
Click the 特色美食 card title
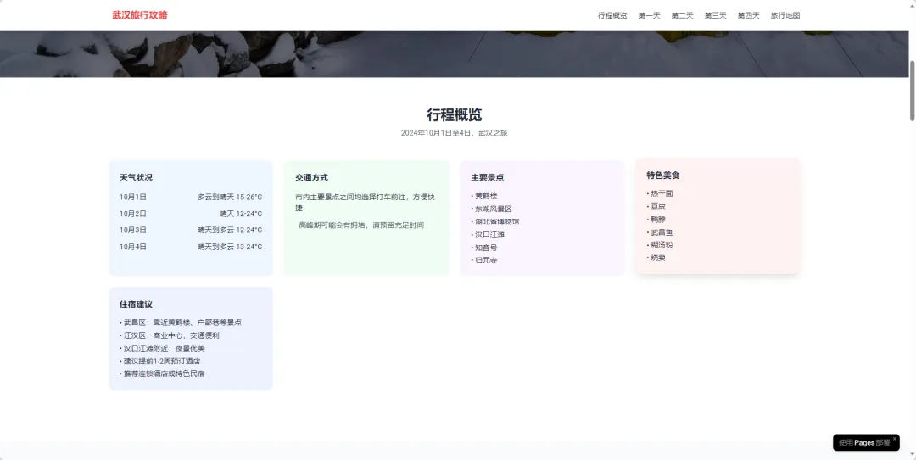pos(662,175)
